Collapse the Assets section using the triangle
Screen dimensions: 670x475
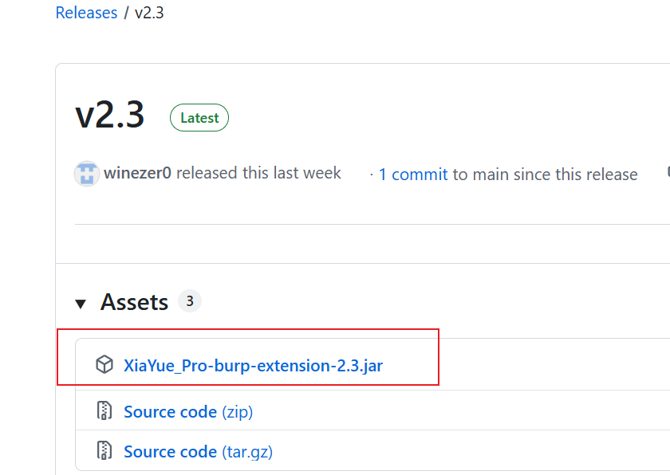81,304
